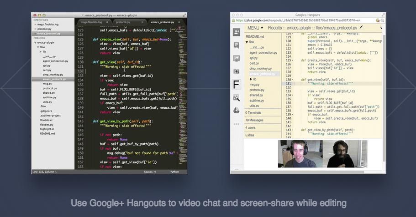Click blocked plugin icon in address bar
The image size is (416, 217).
point(378,20)
